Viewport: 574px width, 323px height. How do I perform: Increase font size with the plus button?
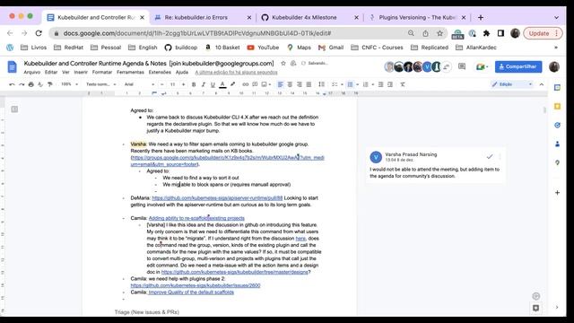coord(183,84)
